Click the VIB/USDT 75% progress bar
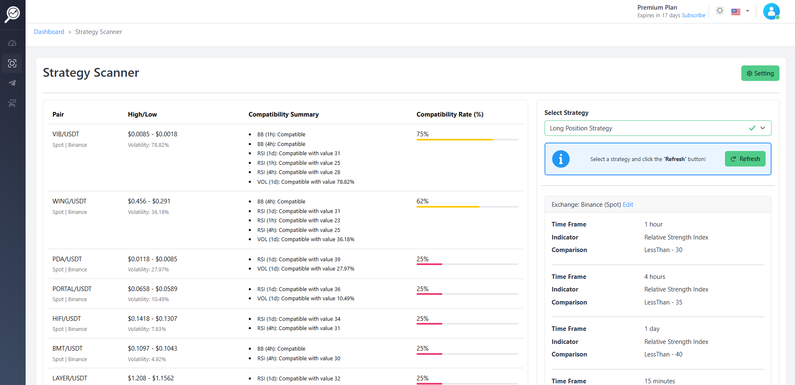 pyautogui.click(x=467, y=140)
